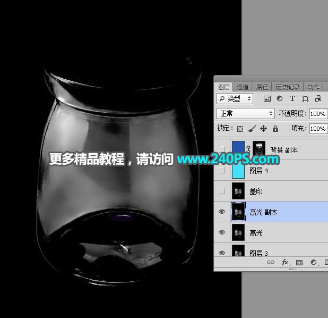The height and width of the screenshot is (318, 328).
Task: Click mask link chain on 背景 副本 layer
Action: (248, 149)
